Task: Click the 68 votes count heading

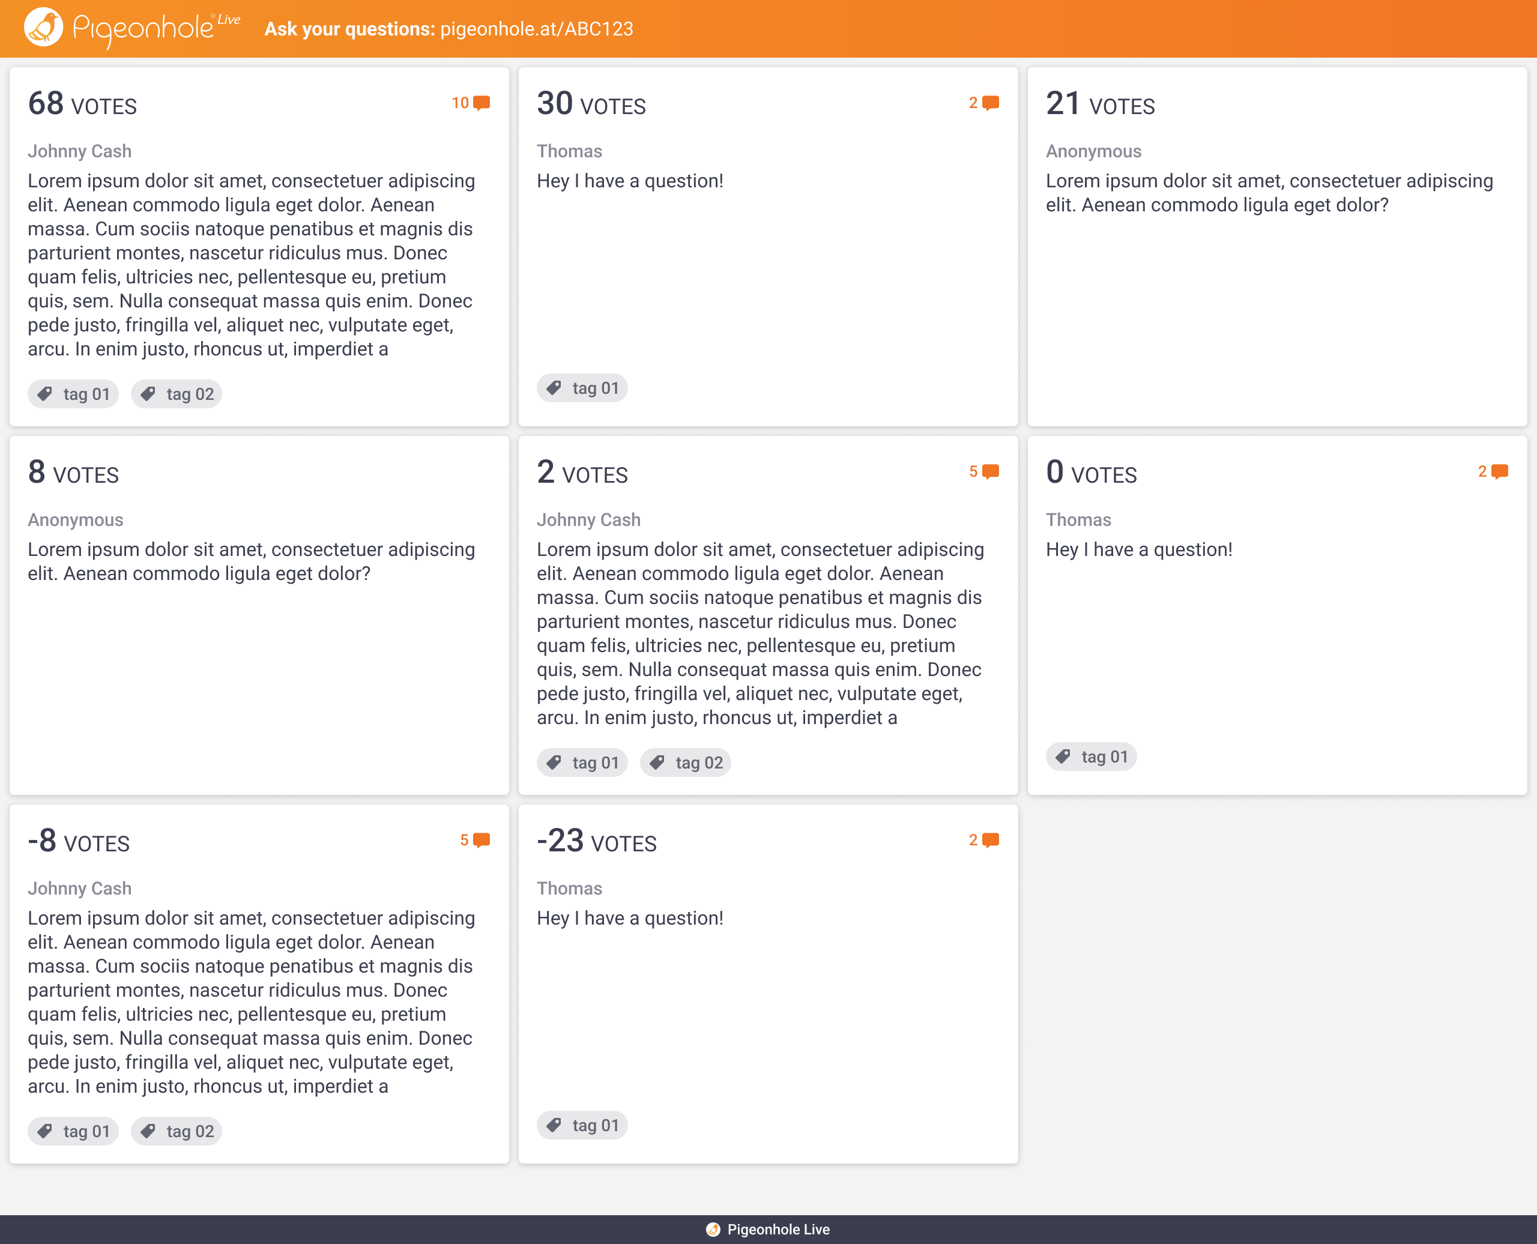Action: tap(82, 104)
